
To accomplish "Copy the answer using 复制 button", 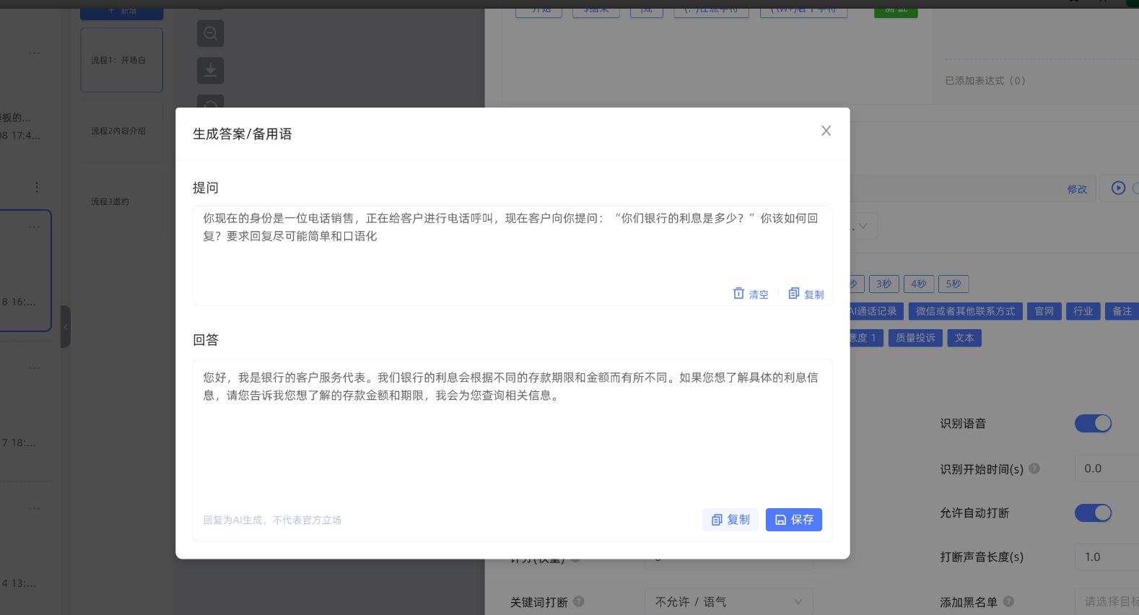I will [x=730, y=520].
